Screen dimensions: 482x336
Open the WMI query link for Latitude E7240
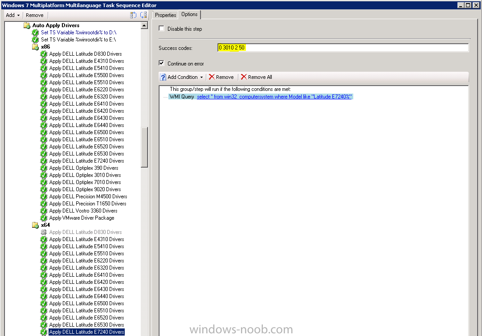[x=274, y=97]
